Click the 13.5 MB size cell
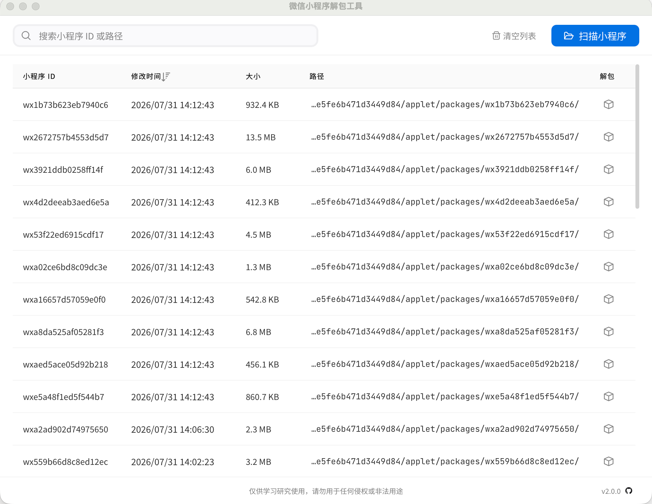This screenshot has width=652, height=504. point(261,137)
